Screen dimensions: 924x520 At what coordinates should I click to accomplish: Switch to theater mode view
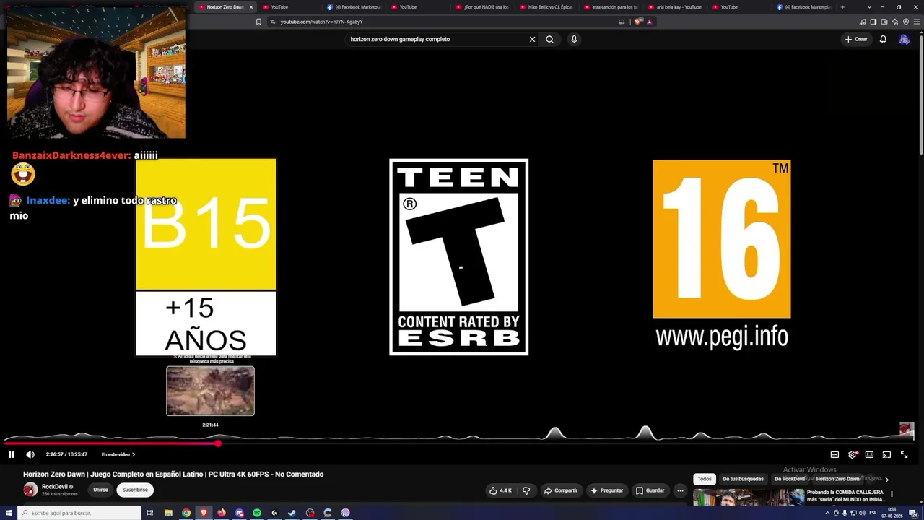(x=869, y=454)
